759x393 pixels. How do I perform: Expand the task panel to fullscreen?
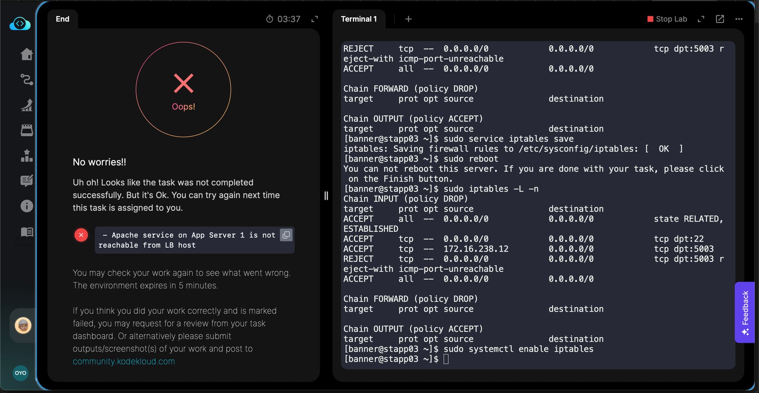coord(315,19)
